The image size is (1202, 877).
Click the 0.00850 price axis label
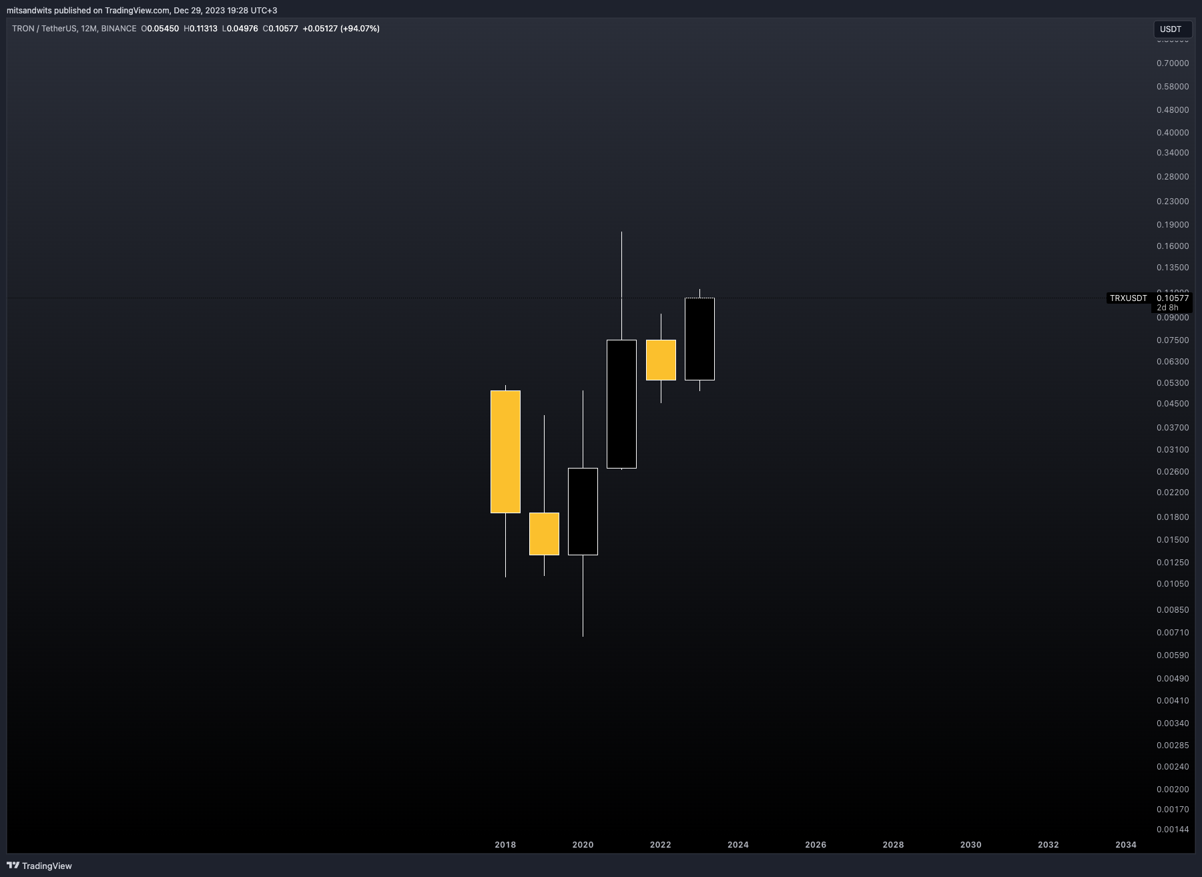1173,610
